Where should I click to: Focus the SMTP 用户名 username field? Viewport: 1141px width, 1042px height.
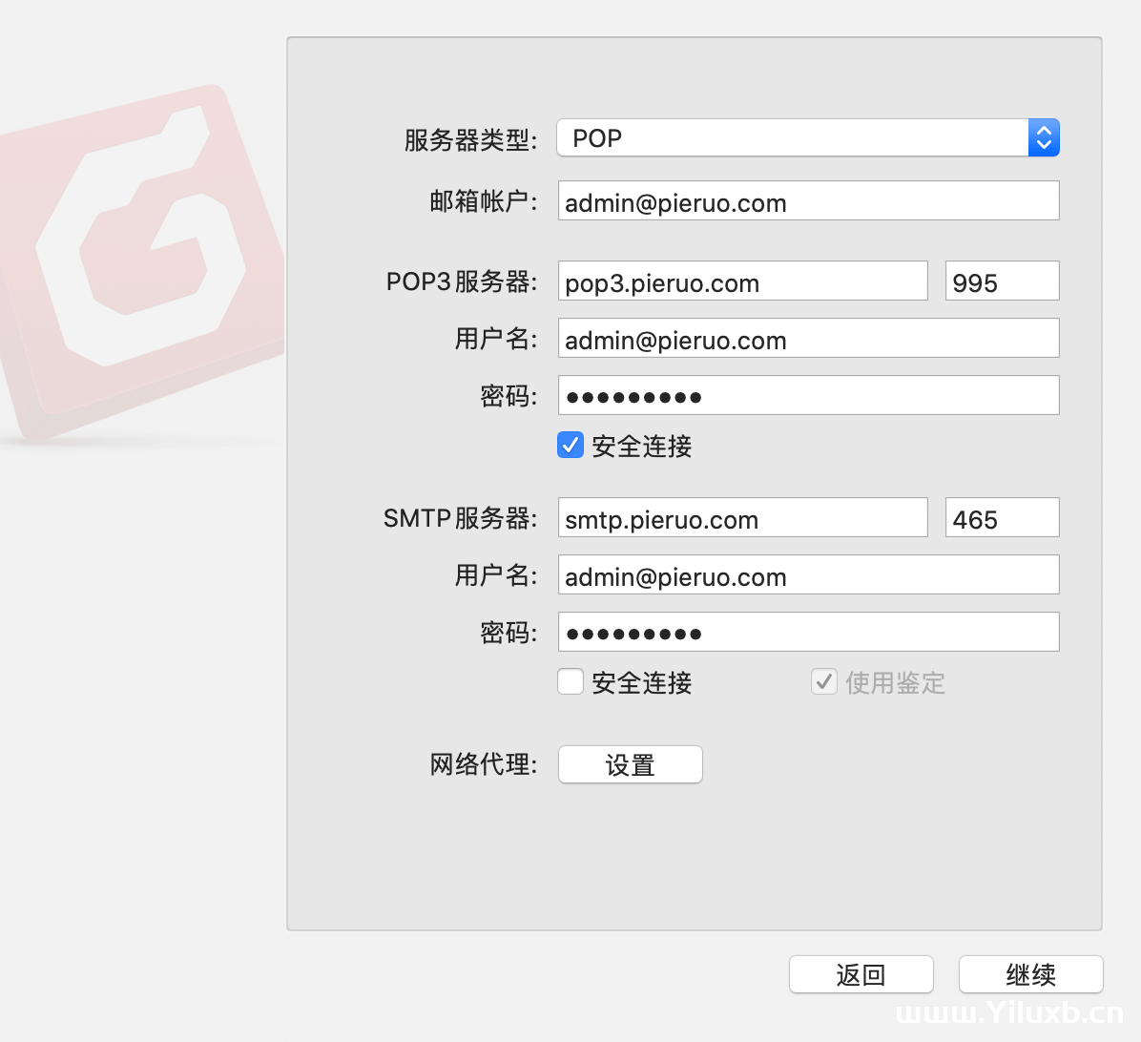tap(807, 575)
